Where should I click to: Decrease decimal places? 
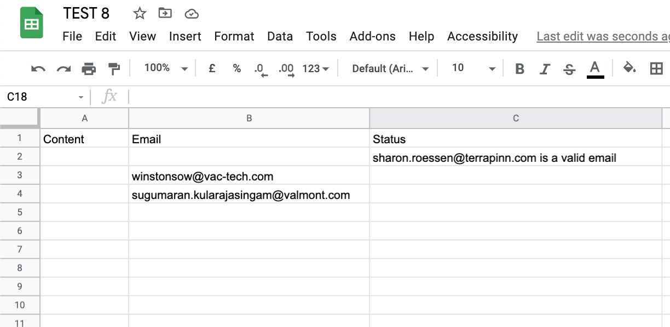click(261, 69)
